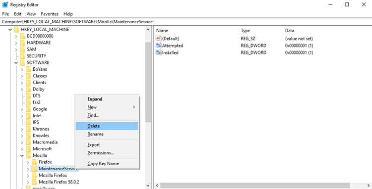Screen dimensions: 372x189
Task: Open the Edit menu
Action: (17, 14)
